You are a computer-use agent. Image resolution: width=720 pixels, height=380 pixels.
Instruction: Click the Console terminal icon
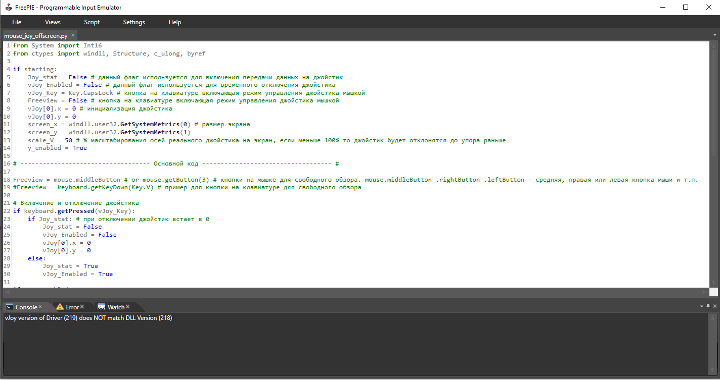coord(9,307)
